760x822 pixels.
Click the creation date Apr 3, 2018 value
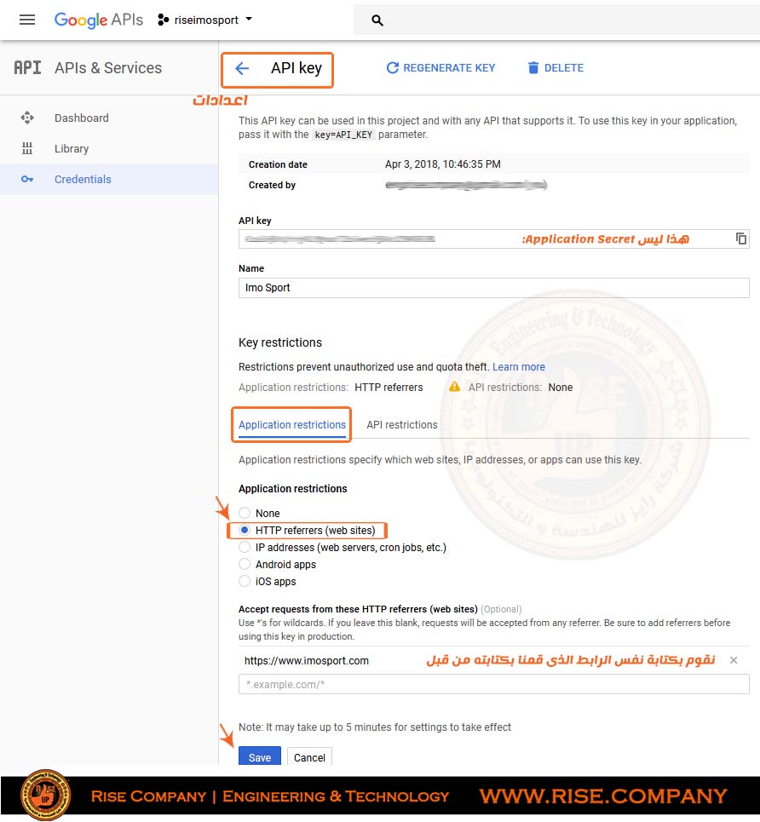coord(443,164)
